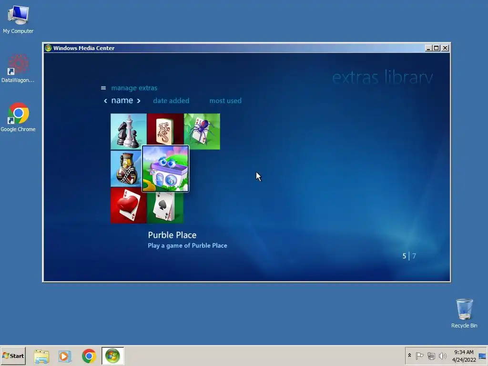Select the Google Chrome desktop shortcut
This screenshot has height=366, width=488.
pos(18,117)
